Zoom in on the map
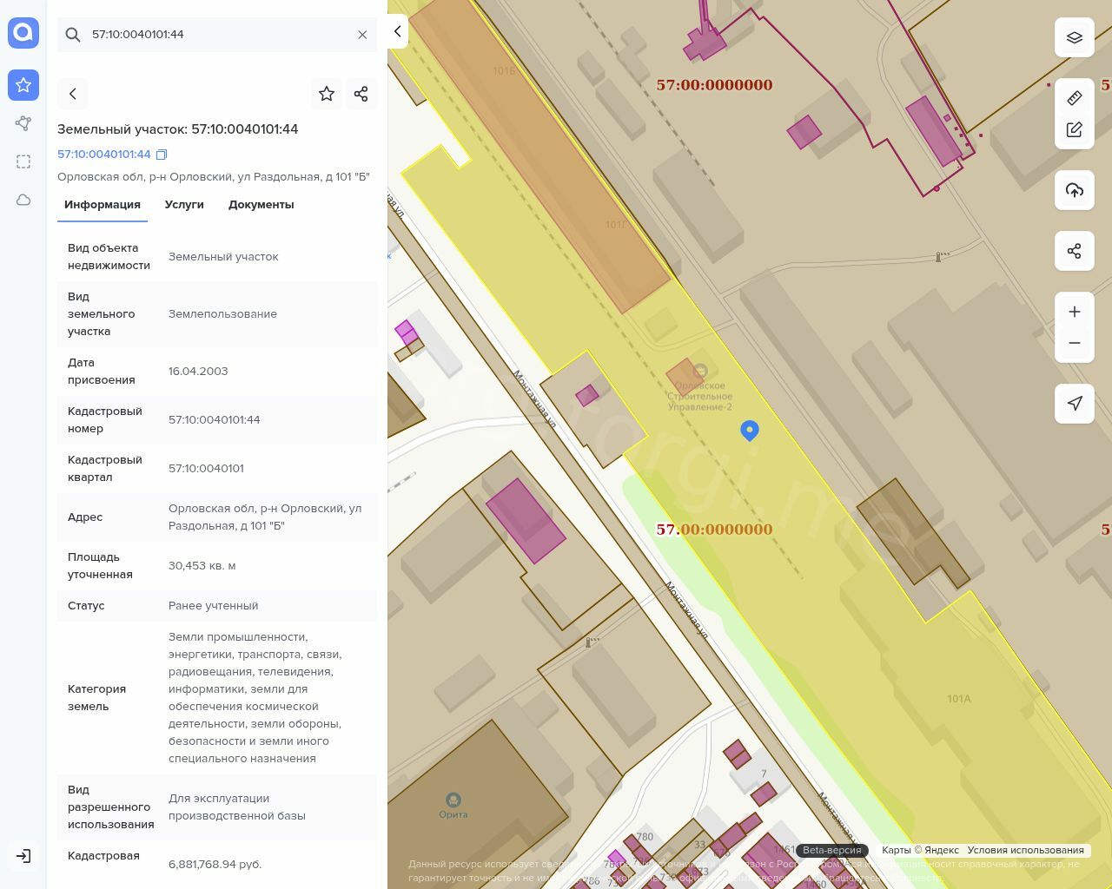The width and height of the screenshot is (1112, 889). 1075,312
